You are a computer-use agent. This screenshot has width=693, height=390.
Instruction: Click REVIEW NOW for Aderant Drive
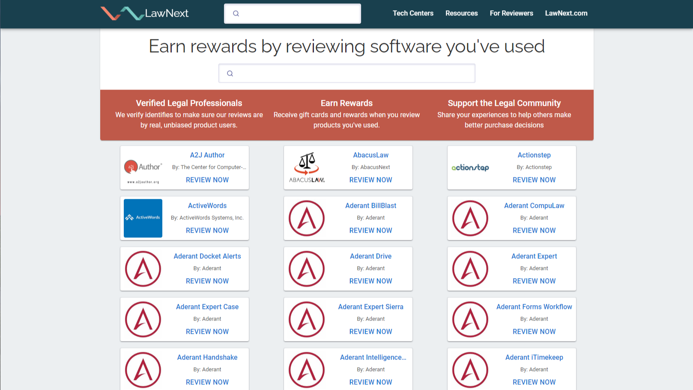[x=371, y=281]
